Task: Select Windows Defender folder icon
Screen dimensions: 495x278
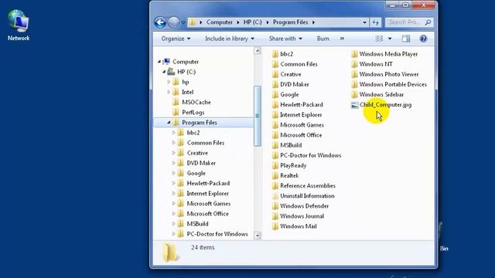Action: coord(275,206)
